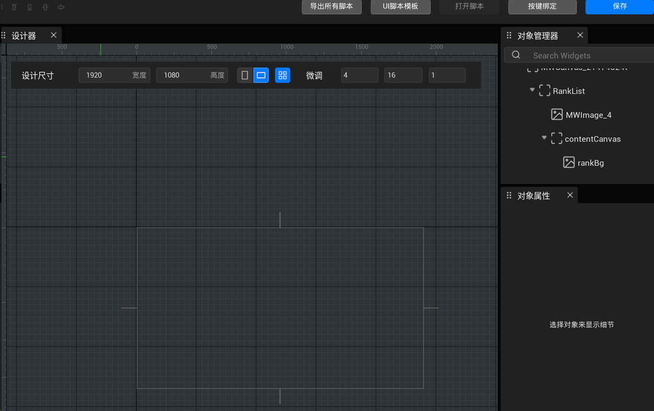654x411 pixels.
Task: Click the fine-tune field showing 4
Action: click(360, 75)
